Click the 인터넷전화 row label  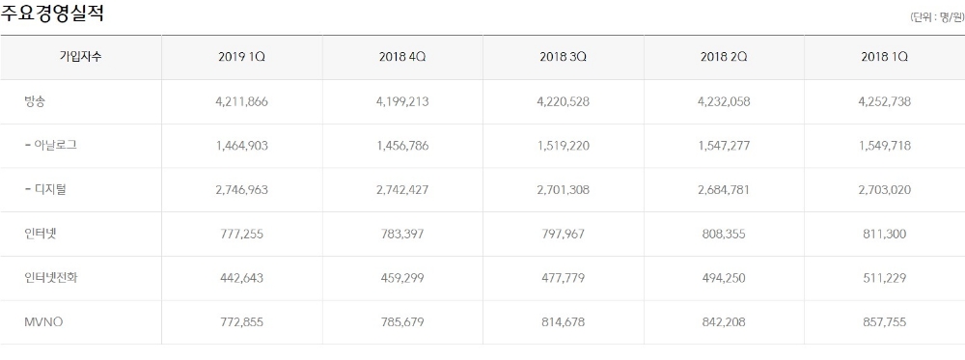click(x=51, y=278)
